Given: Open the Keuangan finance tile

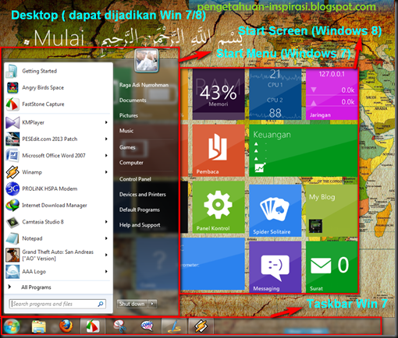Looking at the screenshot, I should [304, 150].
